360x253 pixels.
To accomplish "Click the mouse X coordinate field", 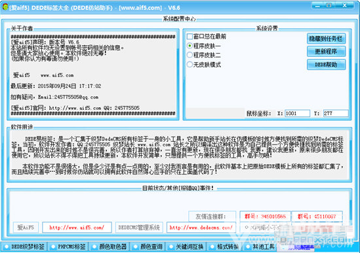I will (x=297, y=113).
